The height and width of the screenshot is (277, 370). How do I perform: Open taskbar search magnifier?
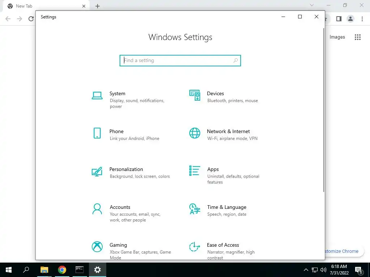pos(26,270)
